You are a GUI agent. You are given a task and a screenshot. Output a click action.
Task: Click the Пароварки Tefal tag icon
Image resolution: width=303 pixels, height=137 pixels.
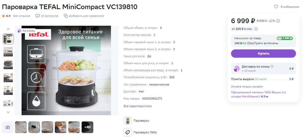click(128, 132)
